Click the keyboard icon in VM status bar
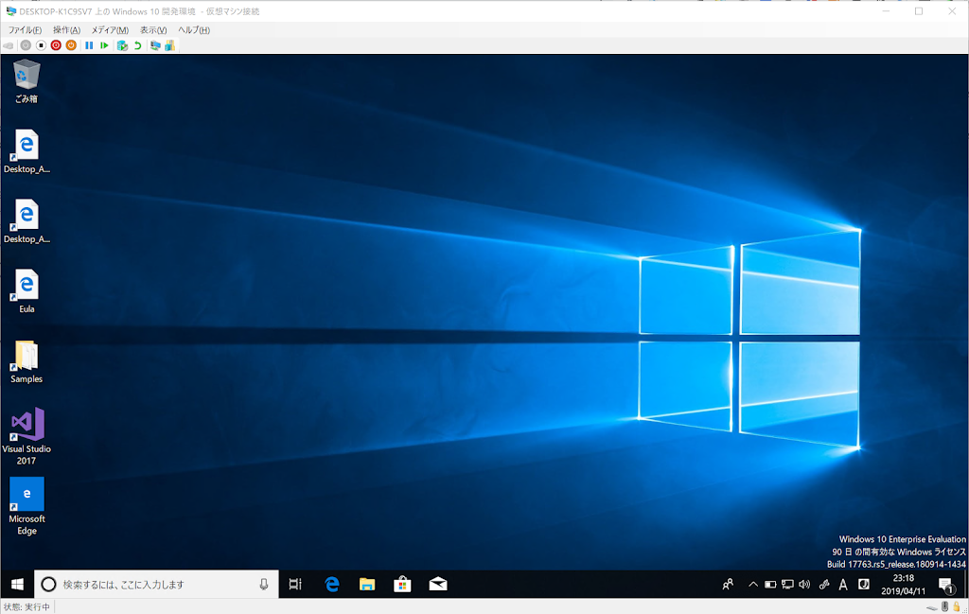Screen dimensions: 969x614 [x=932, y=607]
